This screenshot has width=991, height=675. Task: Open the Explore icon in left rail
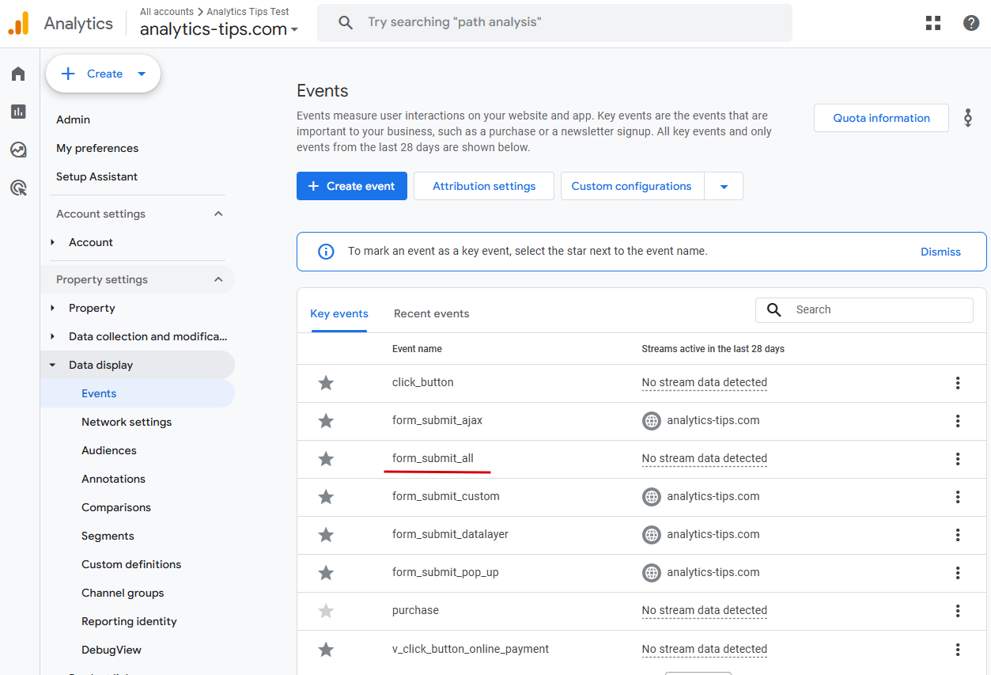click(x=18, y=150)
